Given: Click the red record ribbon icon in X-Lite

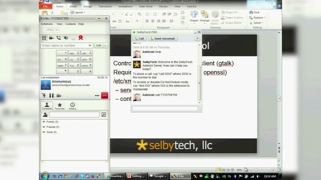Looking at the screenshot, I should pyautogui.click(x=81, y=37).
